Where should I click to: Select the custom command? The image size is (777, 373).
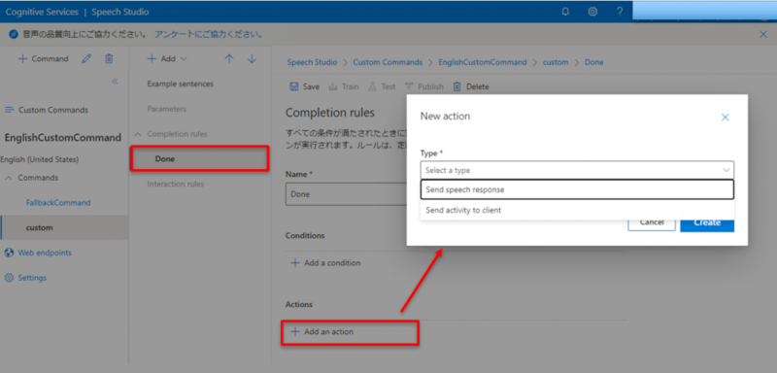click(64, 227)
